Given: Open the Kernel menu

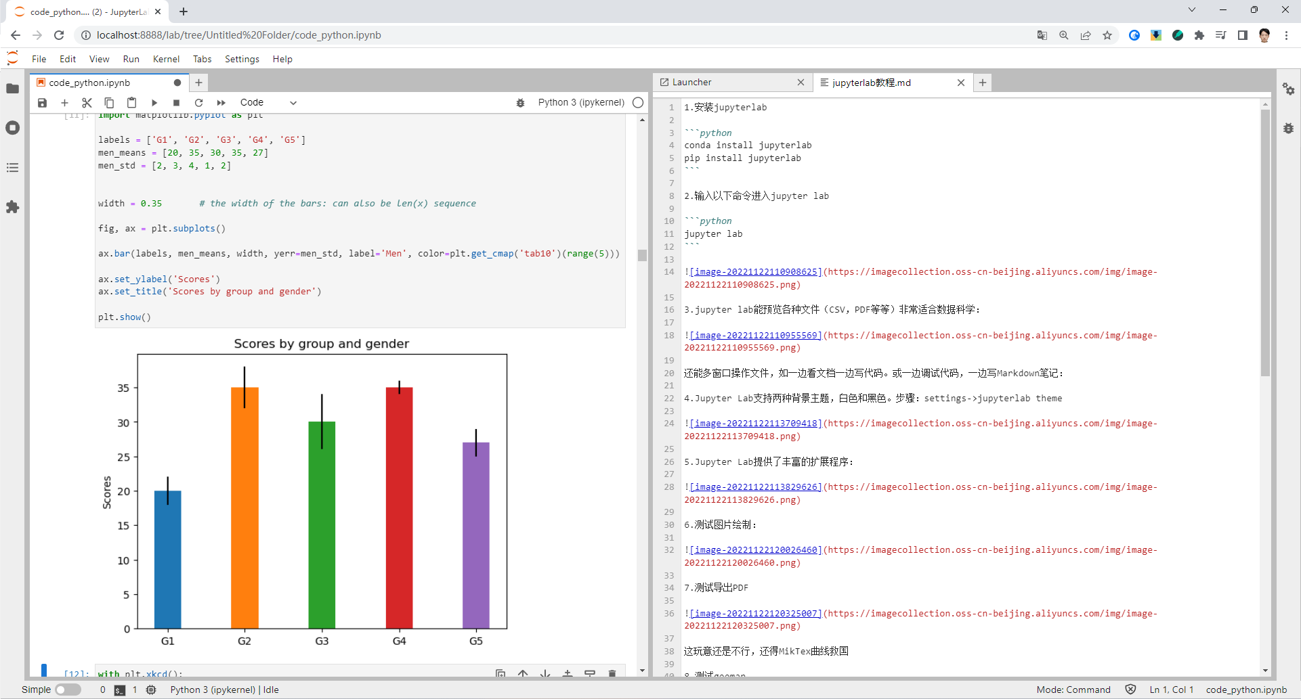Looking at the screenshot, I should (166, 59).
